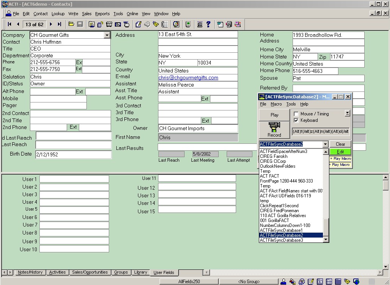Click the macro Play button
The image size is (390, 285).
pos(274,115)
